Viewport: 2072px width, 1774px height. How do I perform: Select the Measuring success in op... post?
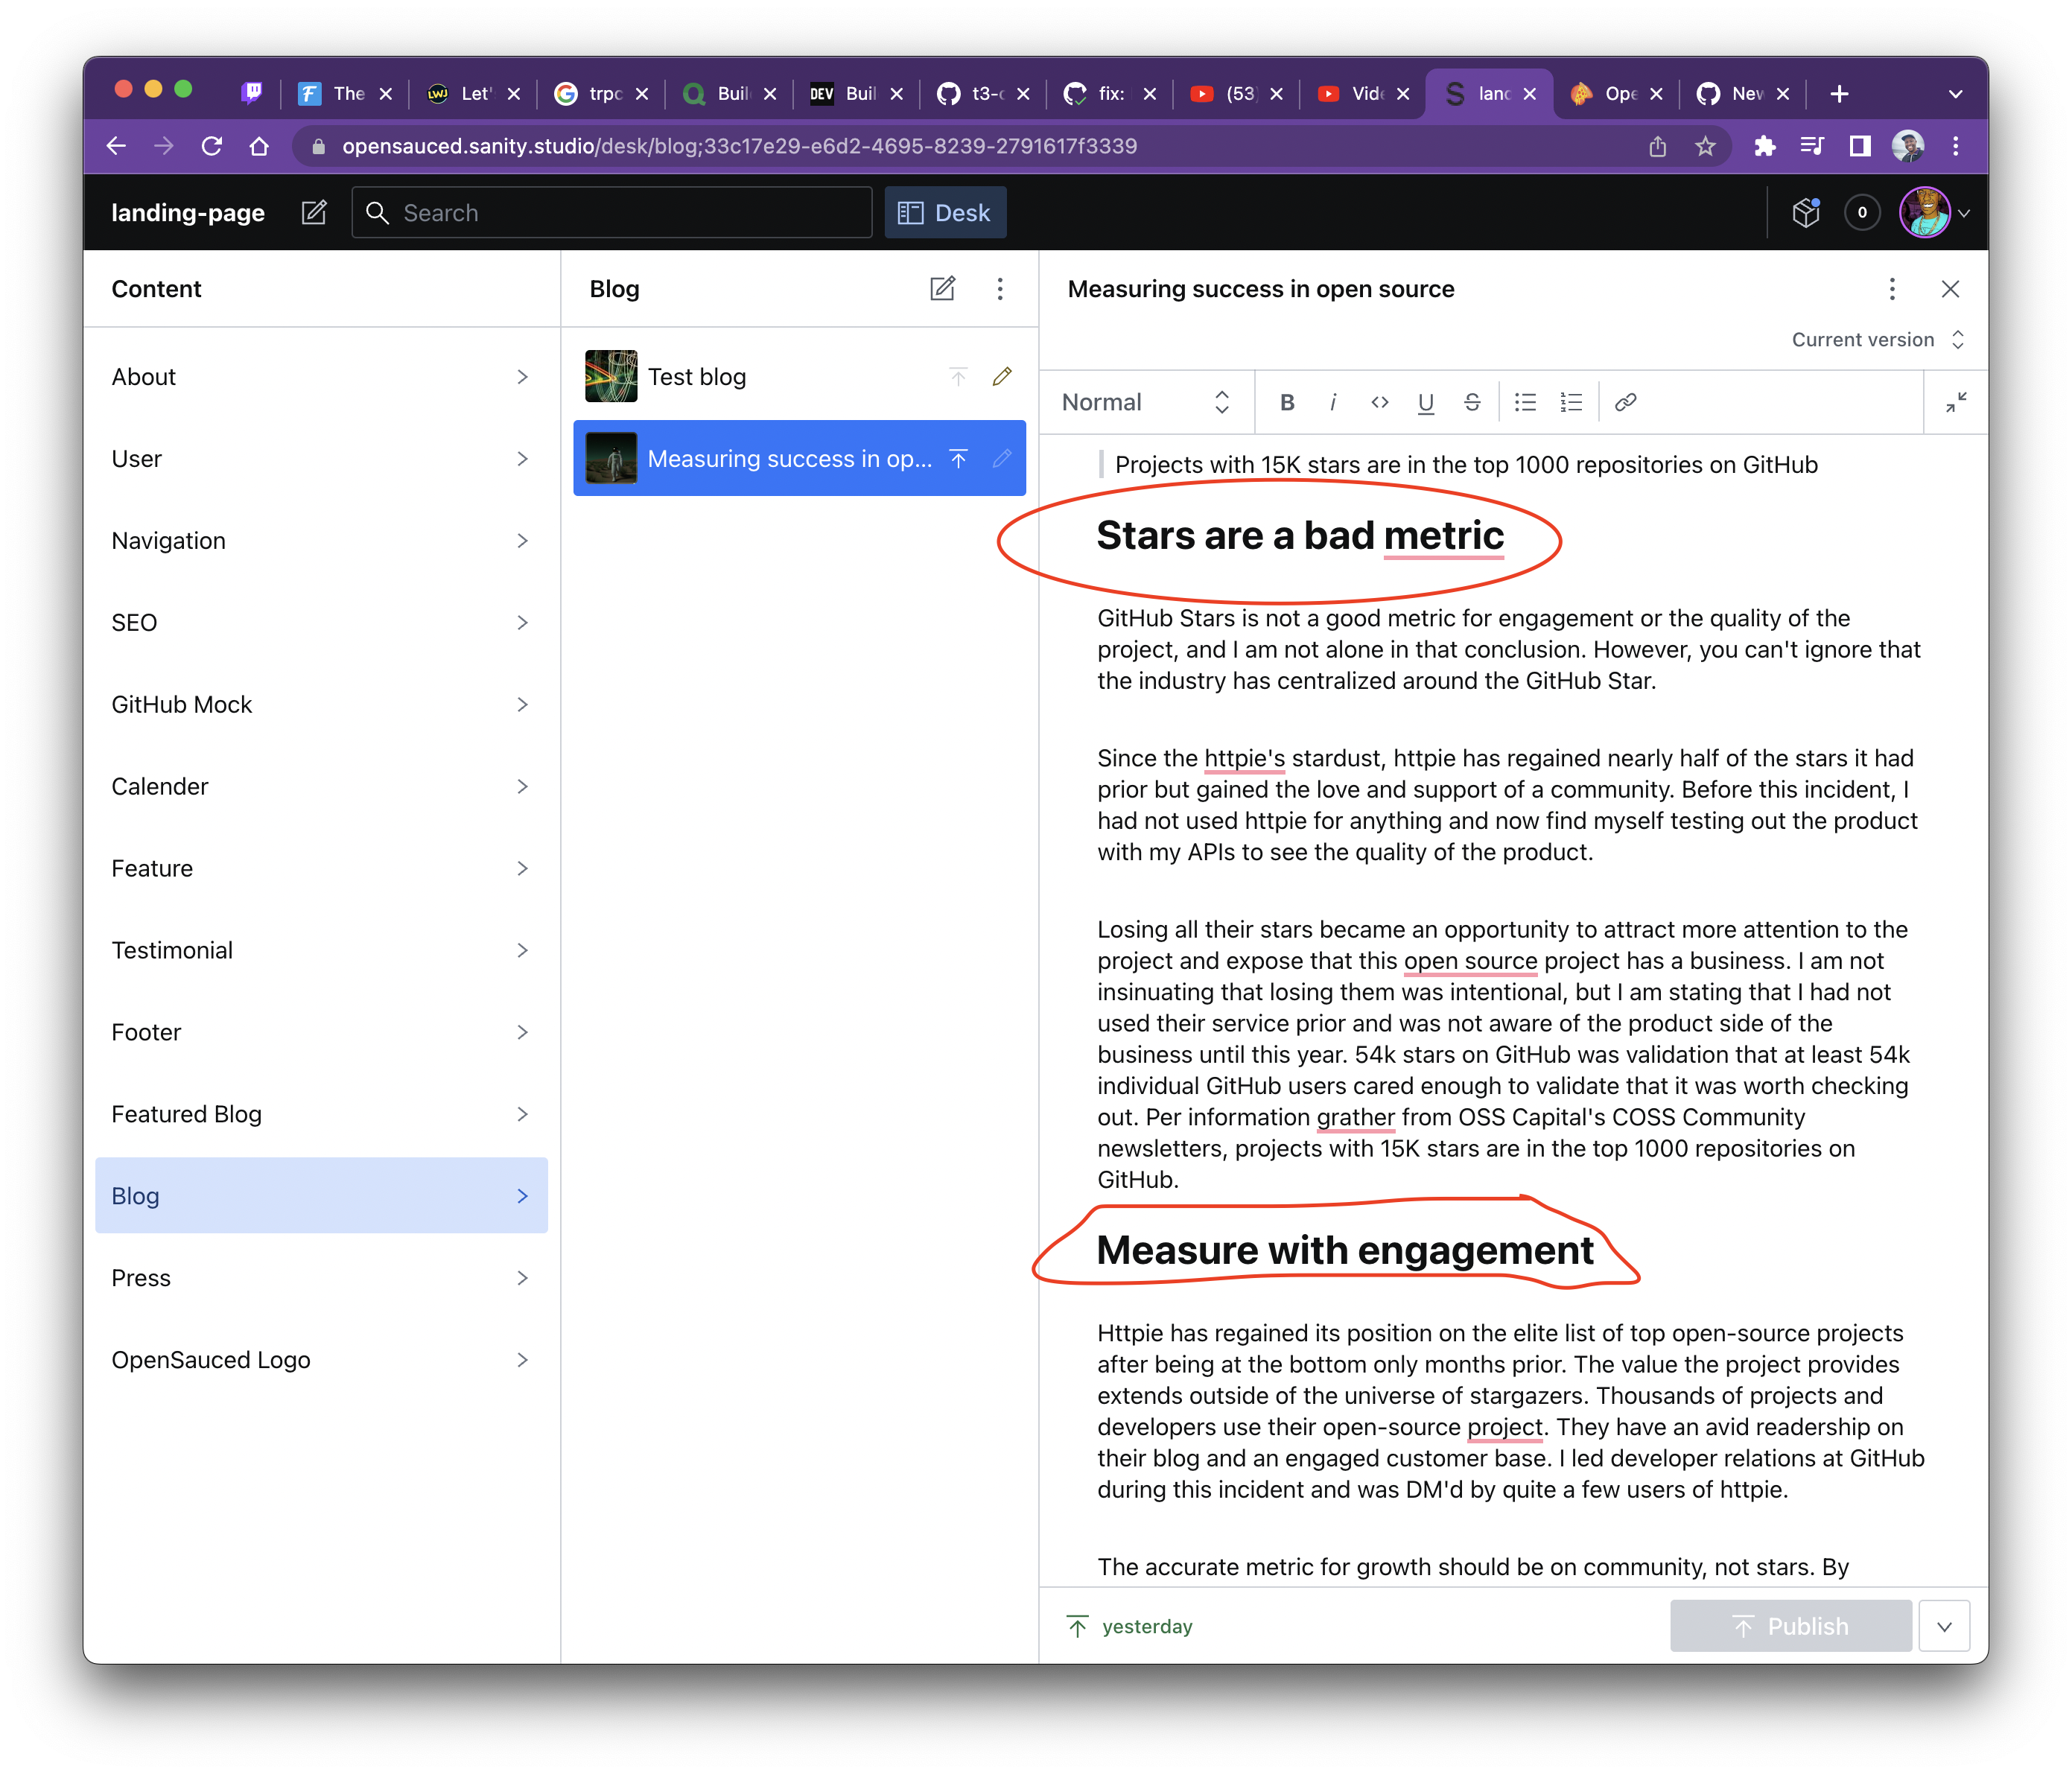click(x=799, y=459)
